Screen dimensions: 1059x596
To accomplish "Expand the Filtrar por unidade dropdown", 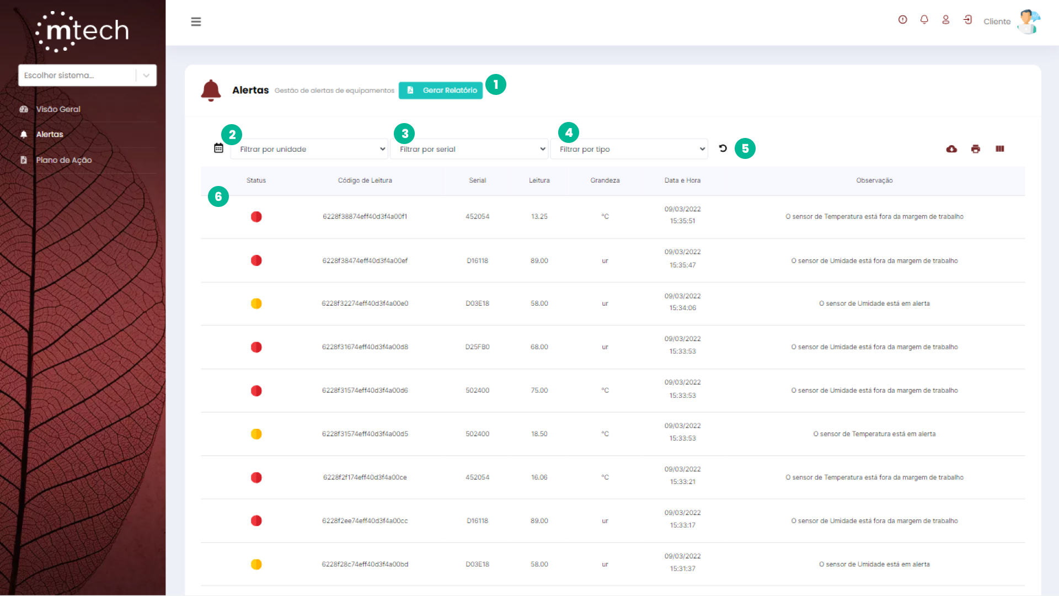I will (x=309, y=149).
